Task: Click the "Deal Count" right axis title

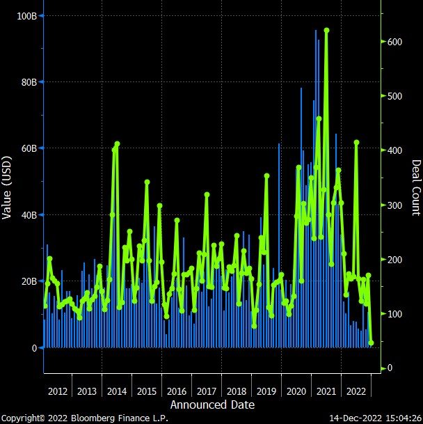Action: click(415, 187)
